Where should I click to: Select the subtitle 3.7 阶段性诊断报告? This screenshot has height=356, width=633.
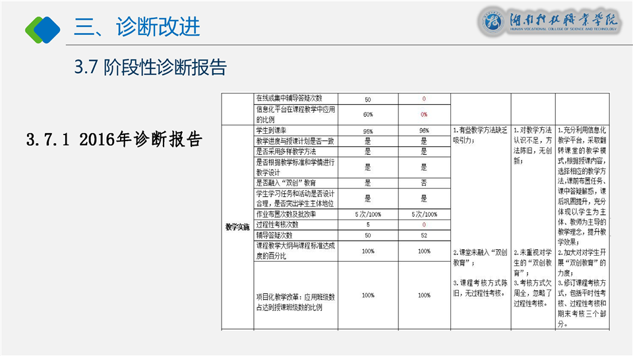[x=150, y=67]
